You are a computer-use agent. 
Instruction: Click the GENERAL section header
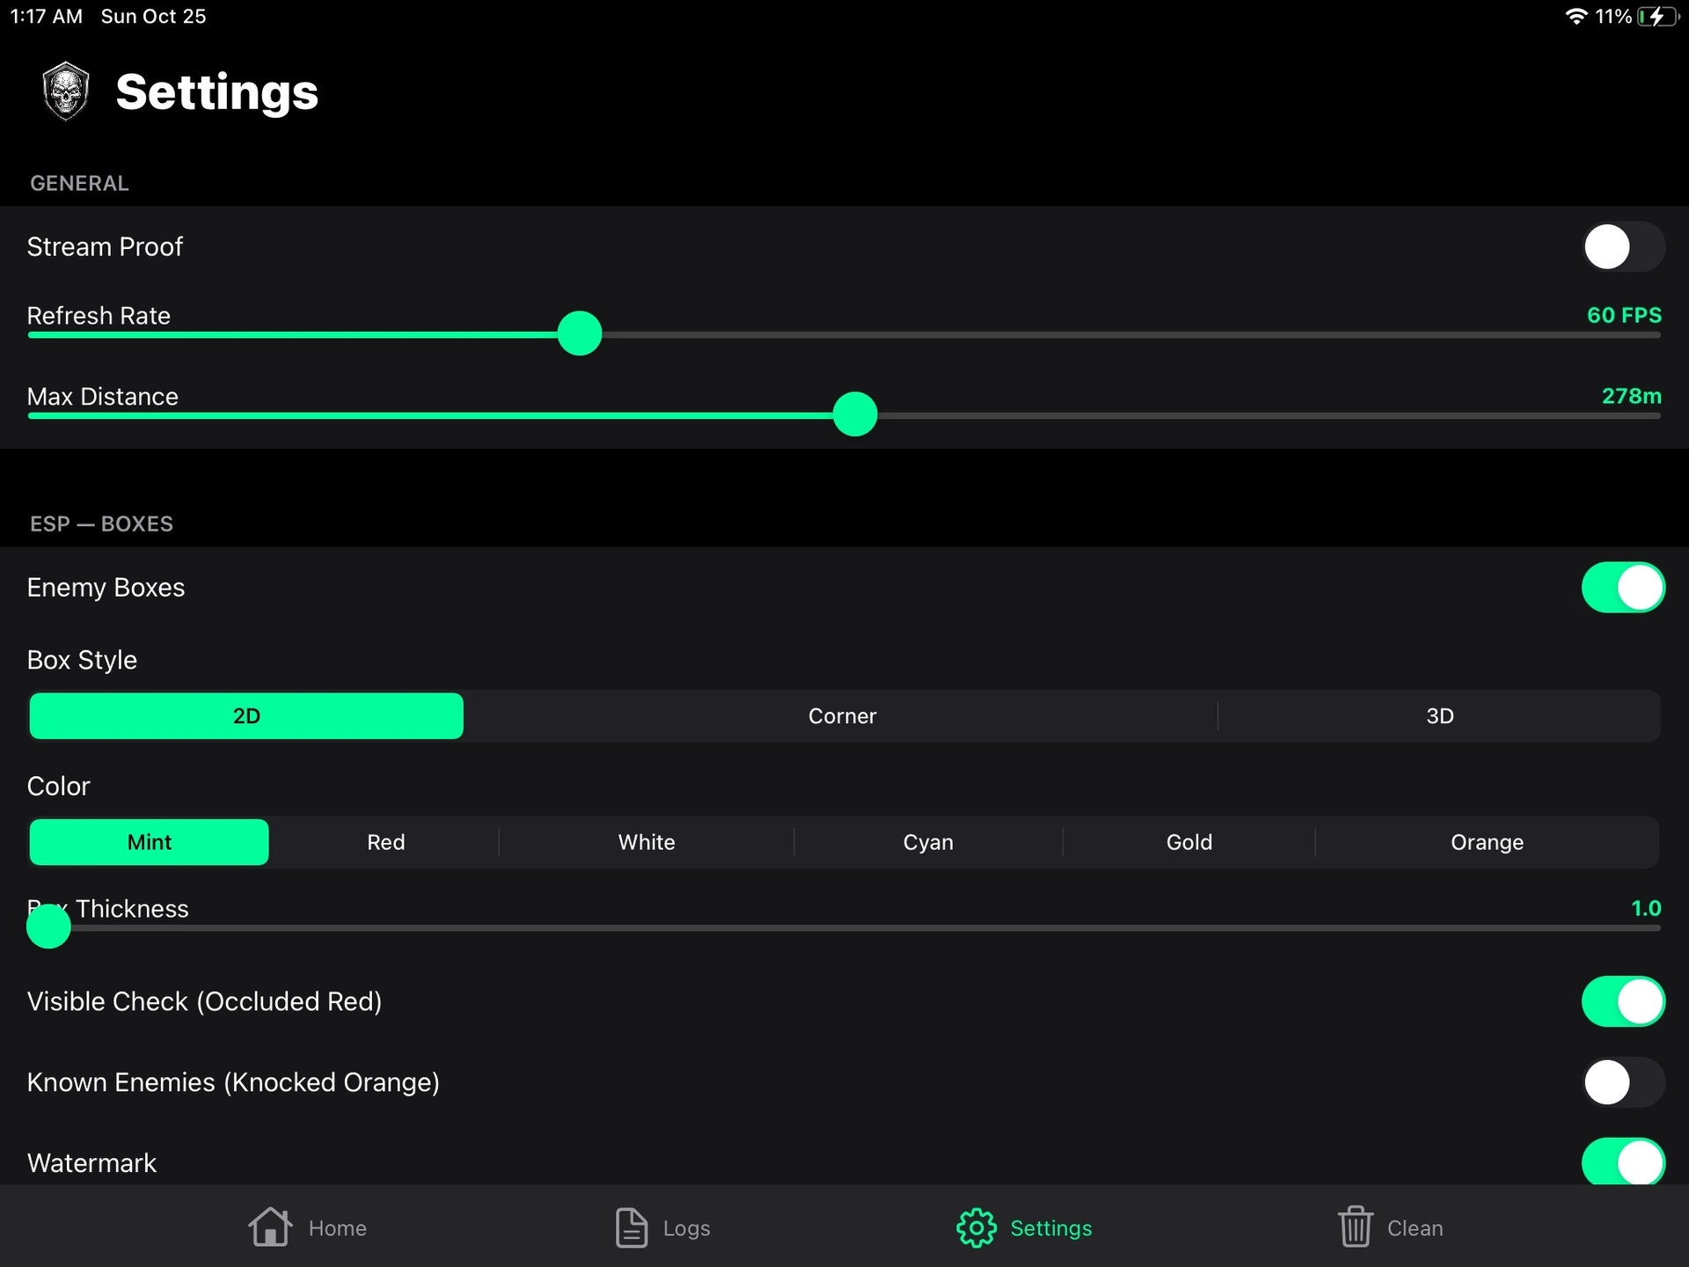pyautogui.click(x=79, y=183)
